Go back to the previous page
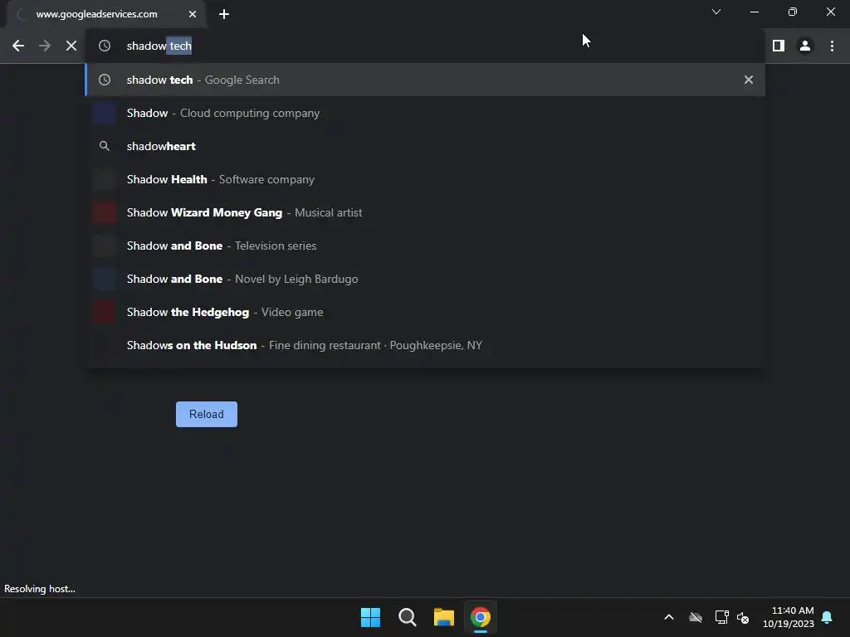850x637 pixels. 18,46
